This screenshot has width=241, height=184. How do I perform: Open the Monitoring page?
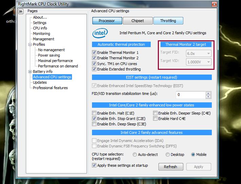click(41, 34)
